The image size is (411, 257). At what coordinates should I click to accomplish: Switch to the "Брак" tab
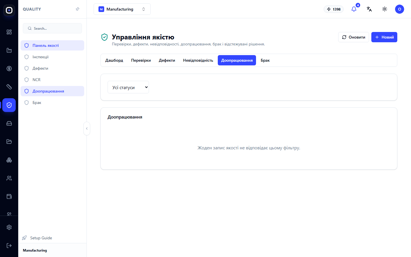[x=265, y=60]
